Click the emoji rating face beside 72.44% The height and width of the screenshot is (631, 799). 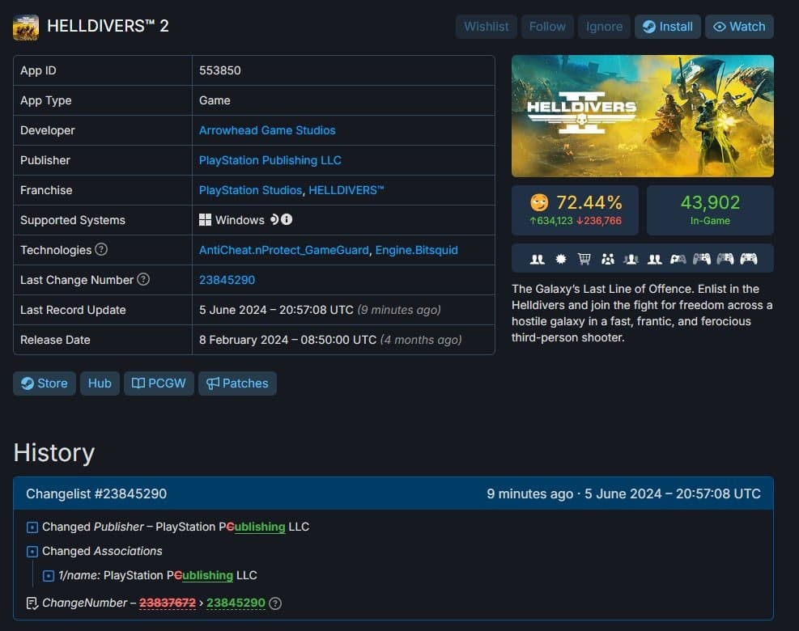coord(539,203)
